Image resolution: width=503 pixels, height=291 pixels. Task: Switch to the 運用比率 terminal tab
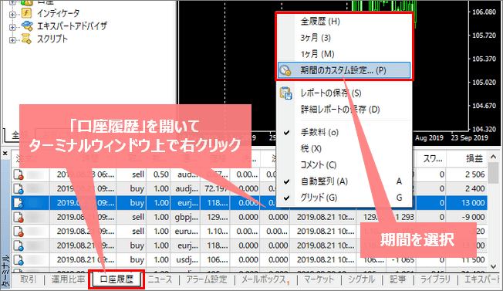[68, 279]
